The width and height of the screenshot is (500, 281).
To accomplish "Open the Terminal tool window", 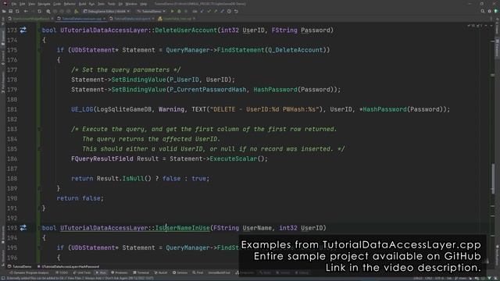I will pos(141,272).
